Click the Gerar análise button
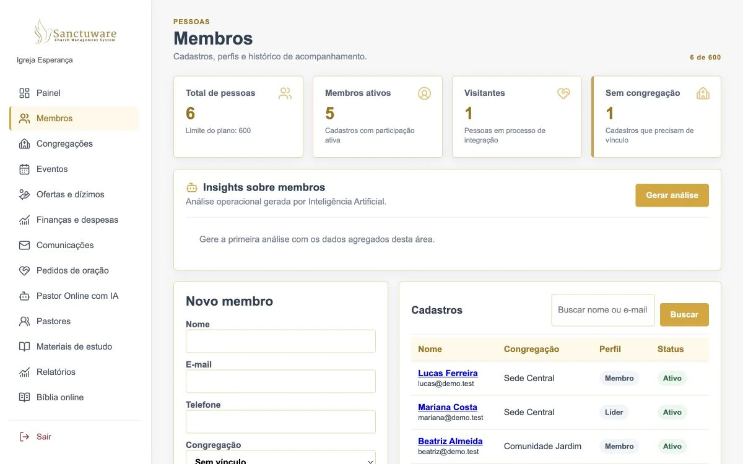Screen dimensions: 743x464 coord(672,195)
